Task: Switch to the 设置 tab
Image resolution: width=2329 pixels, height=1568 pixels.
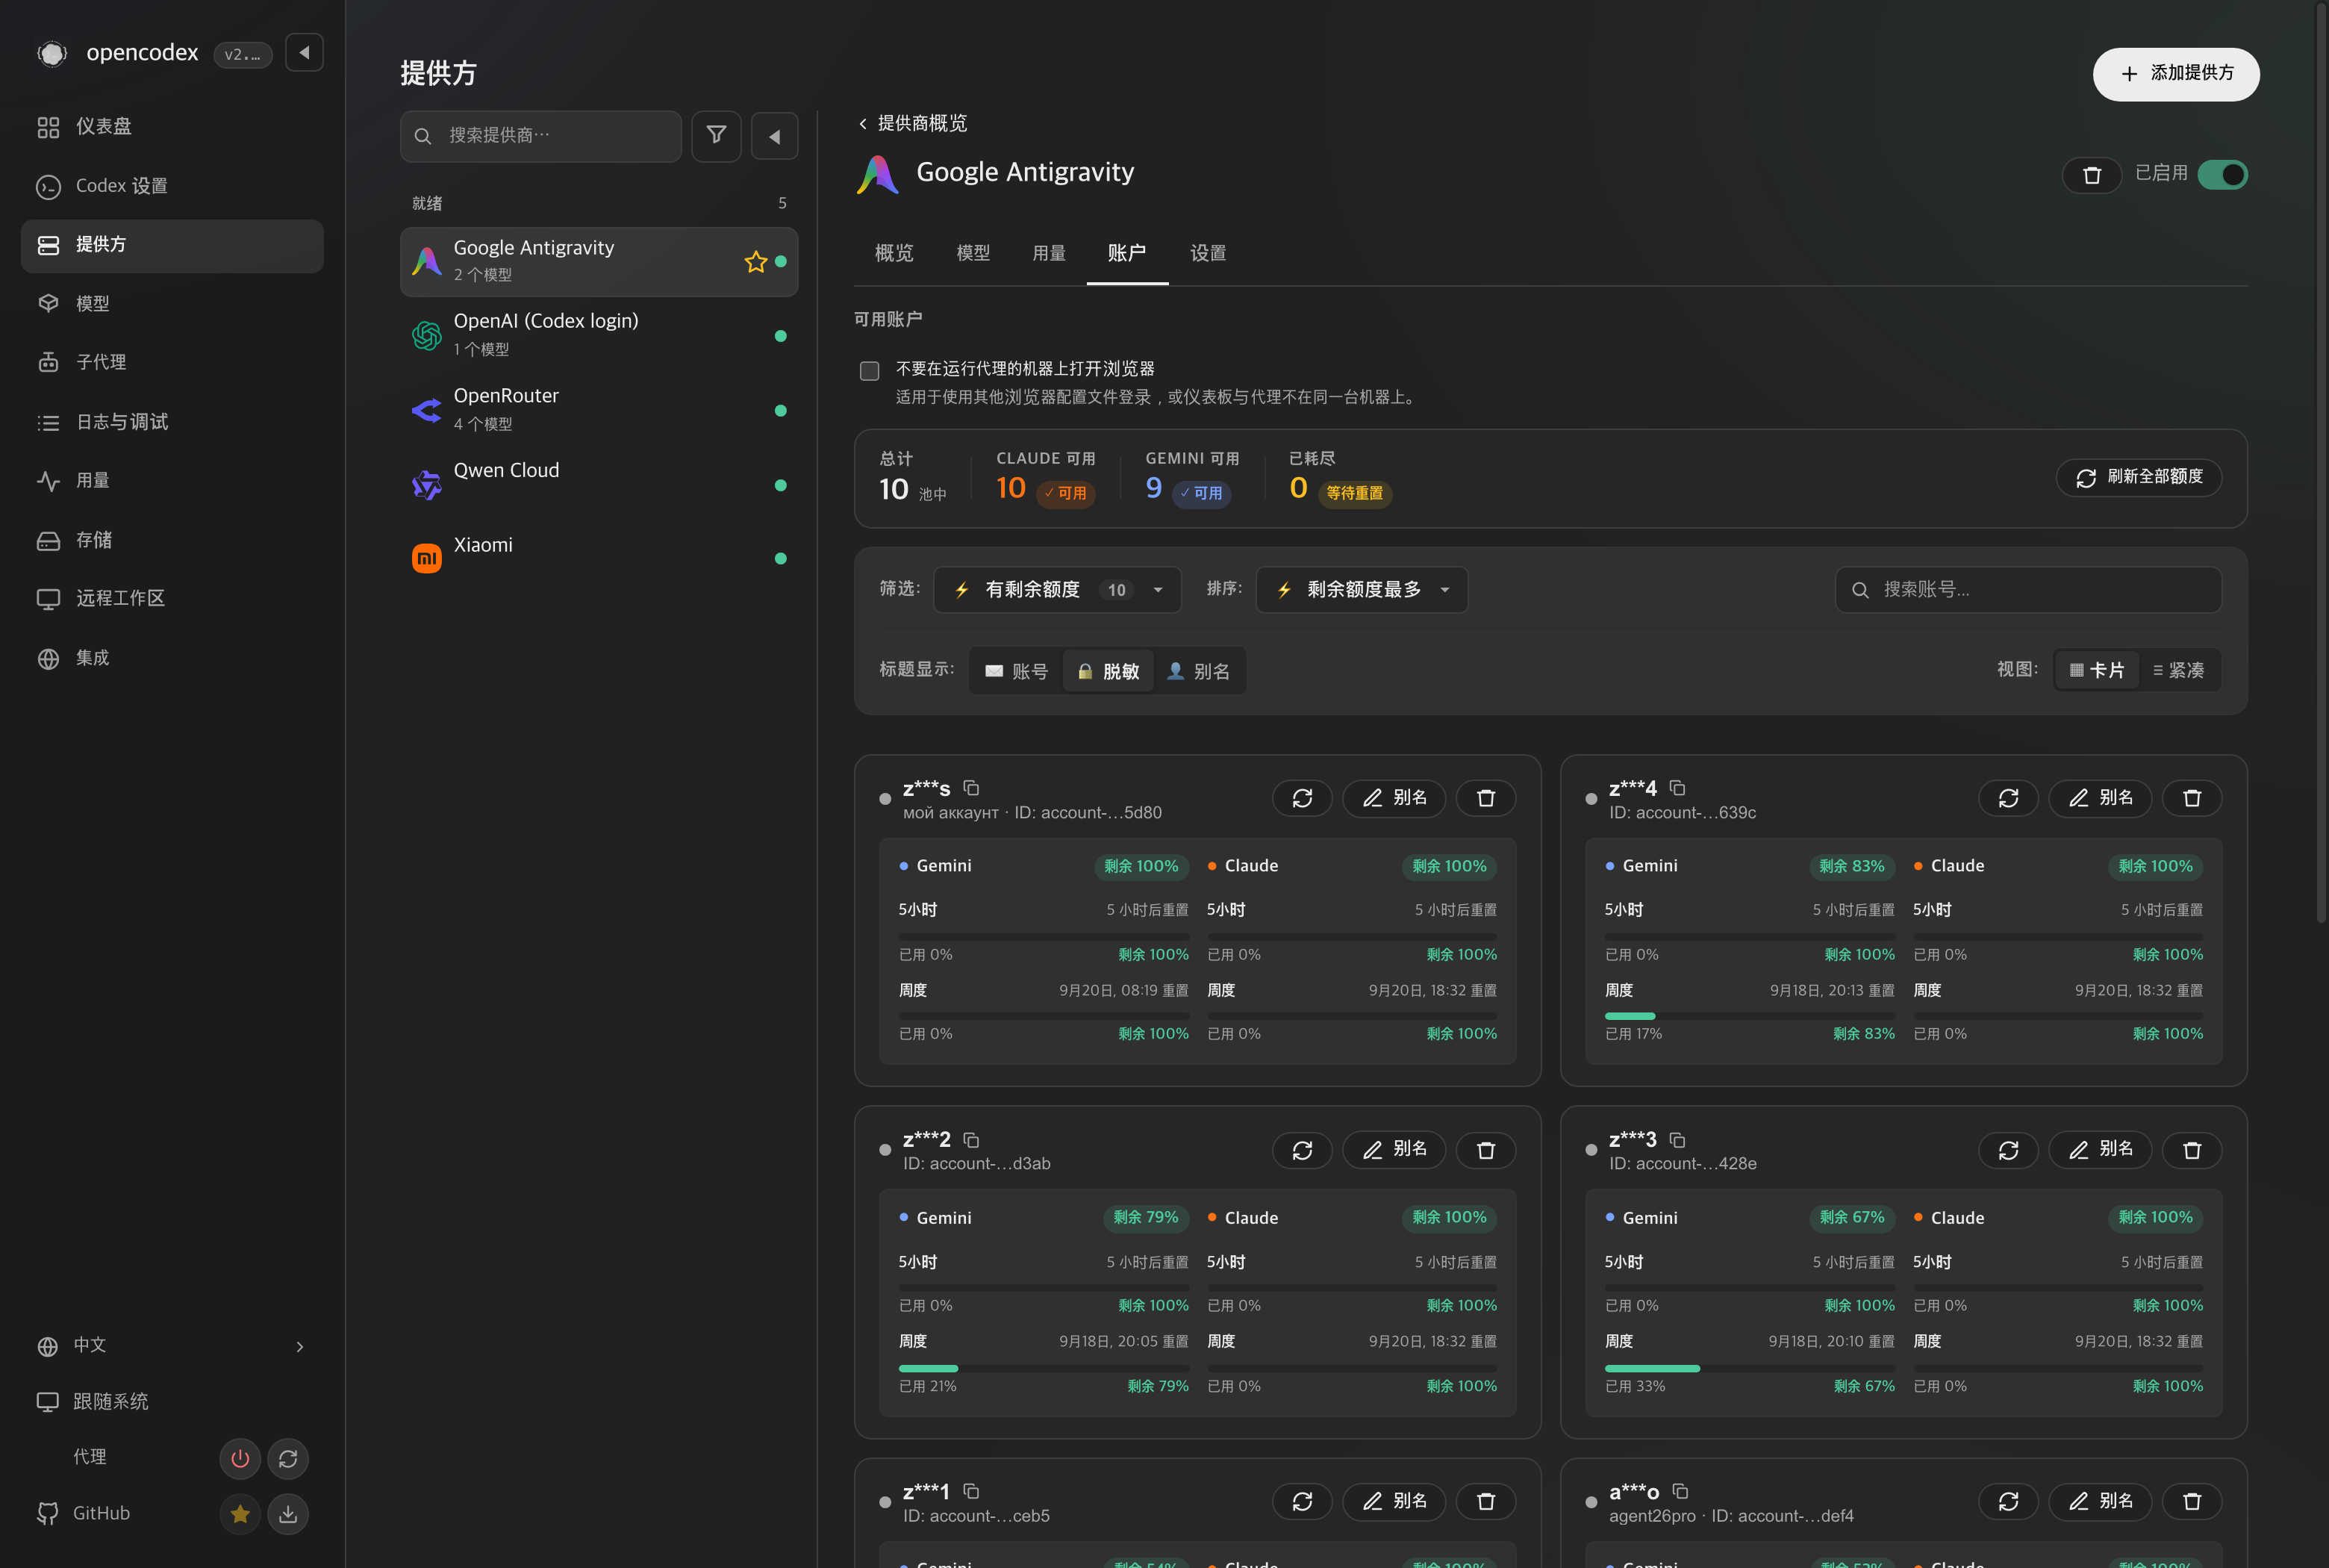Action: 1208,253
